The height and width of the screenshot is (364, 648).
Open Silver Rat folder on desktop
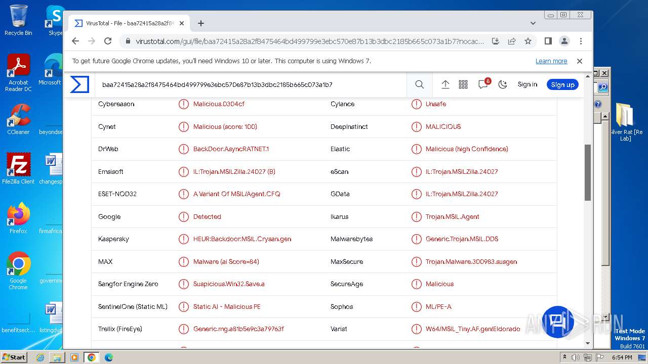point(627,122)
